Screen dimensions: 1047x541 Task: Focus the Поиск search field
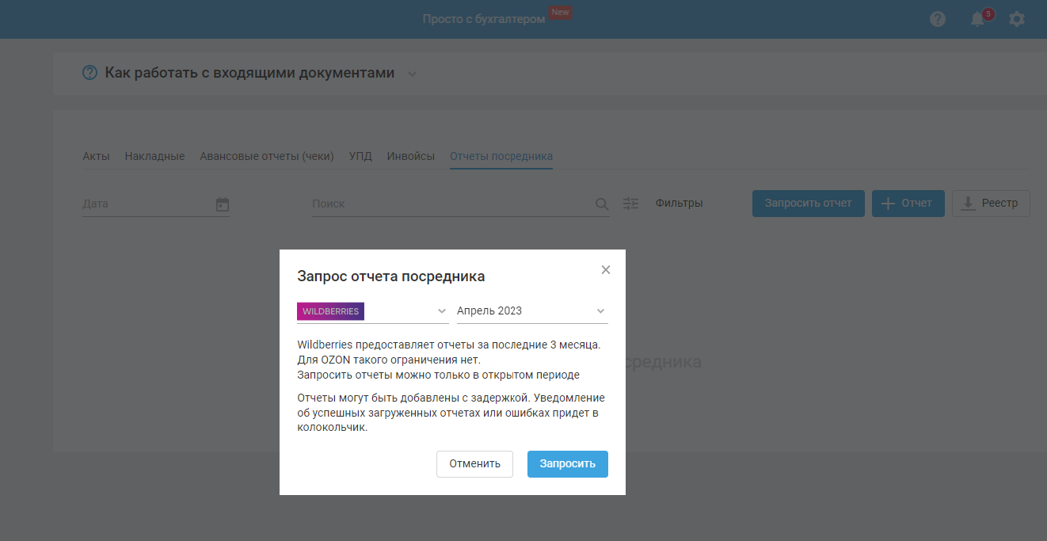[x=451, y=204]
